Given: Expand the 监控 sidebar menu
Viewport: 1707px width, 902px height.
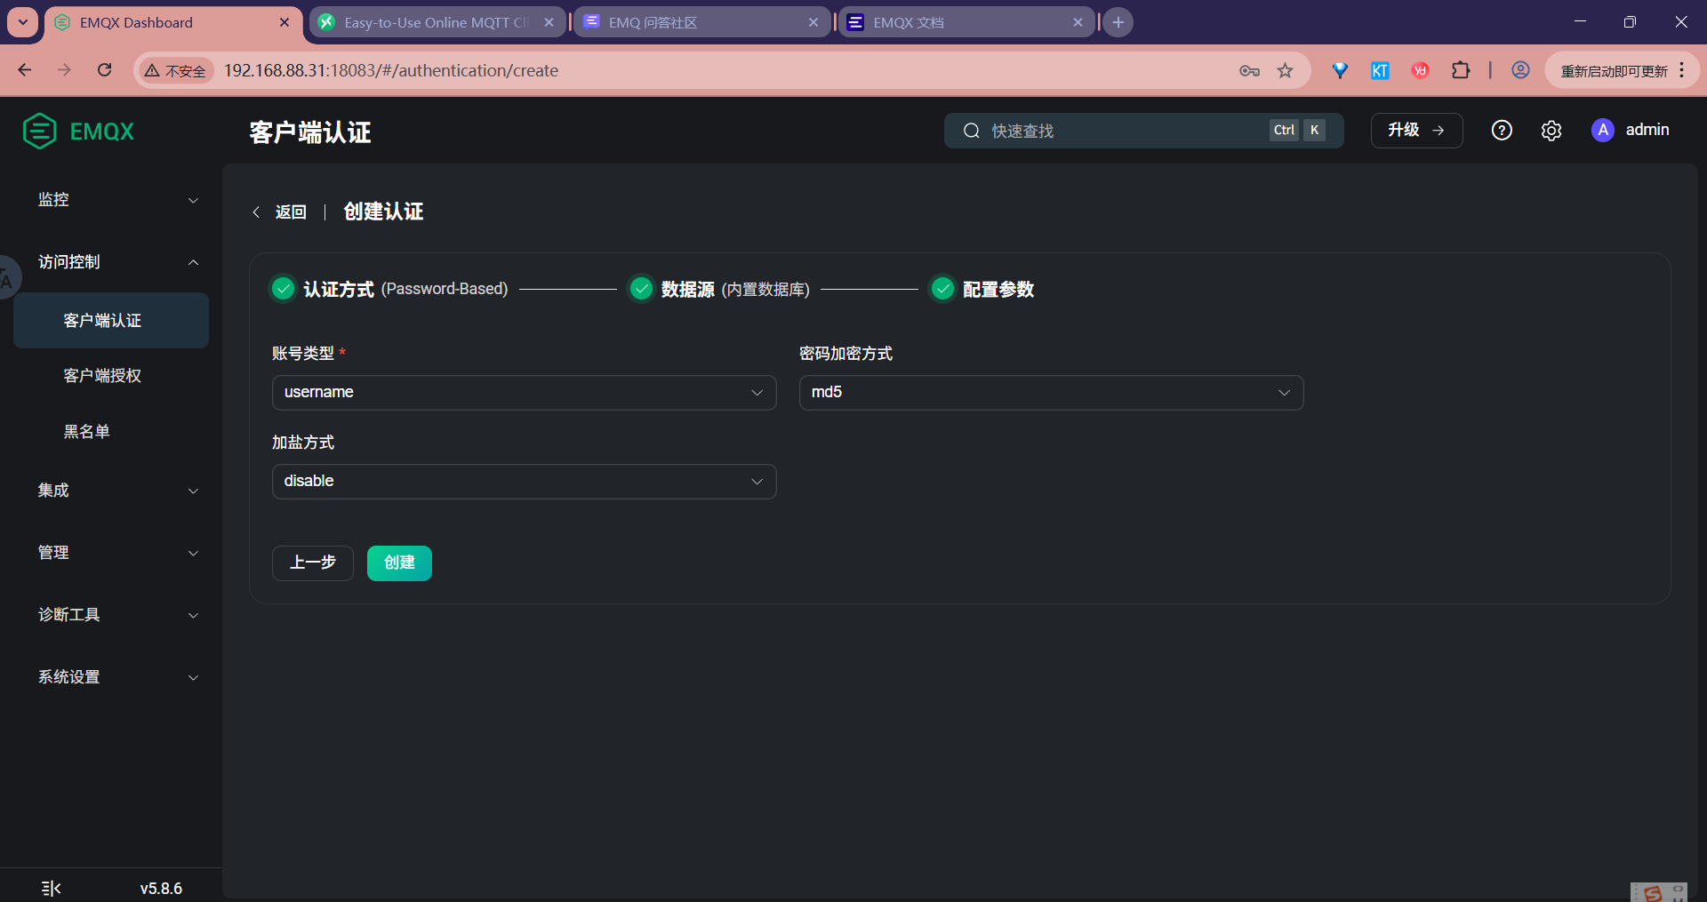Looking at the screenshot, I should 111,200.
